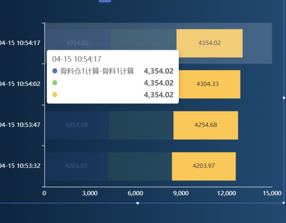The image size is (286, 223).
Task: Click the blue legend swatch above the chart
Action: 105,1
